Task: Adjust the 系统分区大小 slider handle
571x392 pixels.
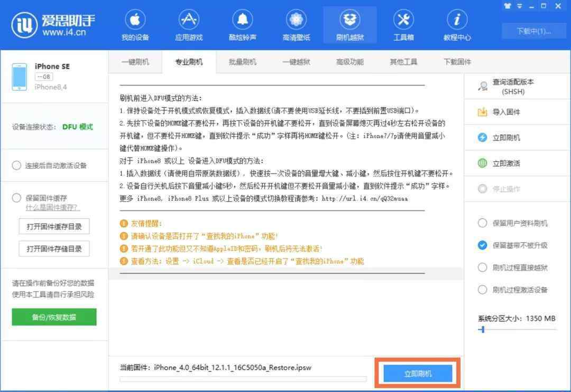Action: tap(483, 330)
